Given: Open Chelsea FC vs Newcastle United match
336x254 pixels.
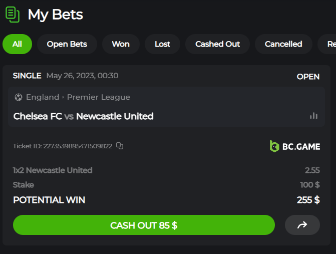Looking at the screenshot, I should [x=84, y=116].
